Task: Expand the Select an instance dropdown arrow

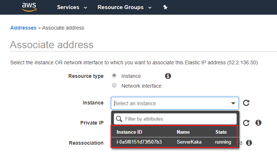Action: tap(233, 103)
